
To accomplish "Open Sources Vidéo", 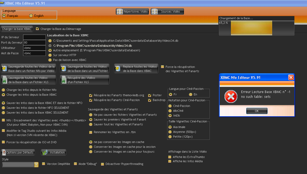I will pyautogui.click(x=167, y=11).
